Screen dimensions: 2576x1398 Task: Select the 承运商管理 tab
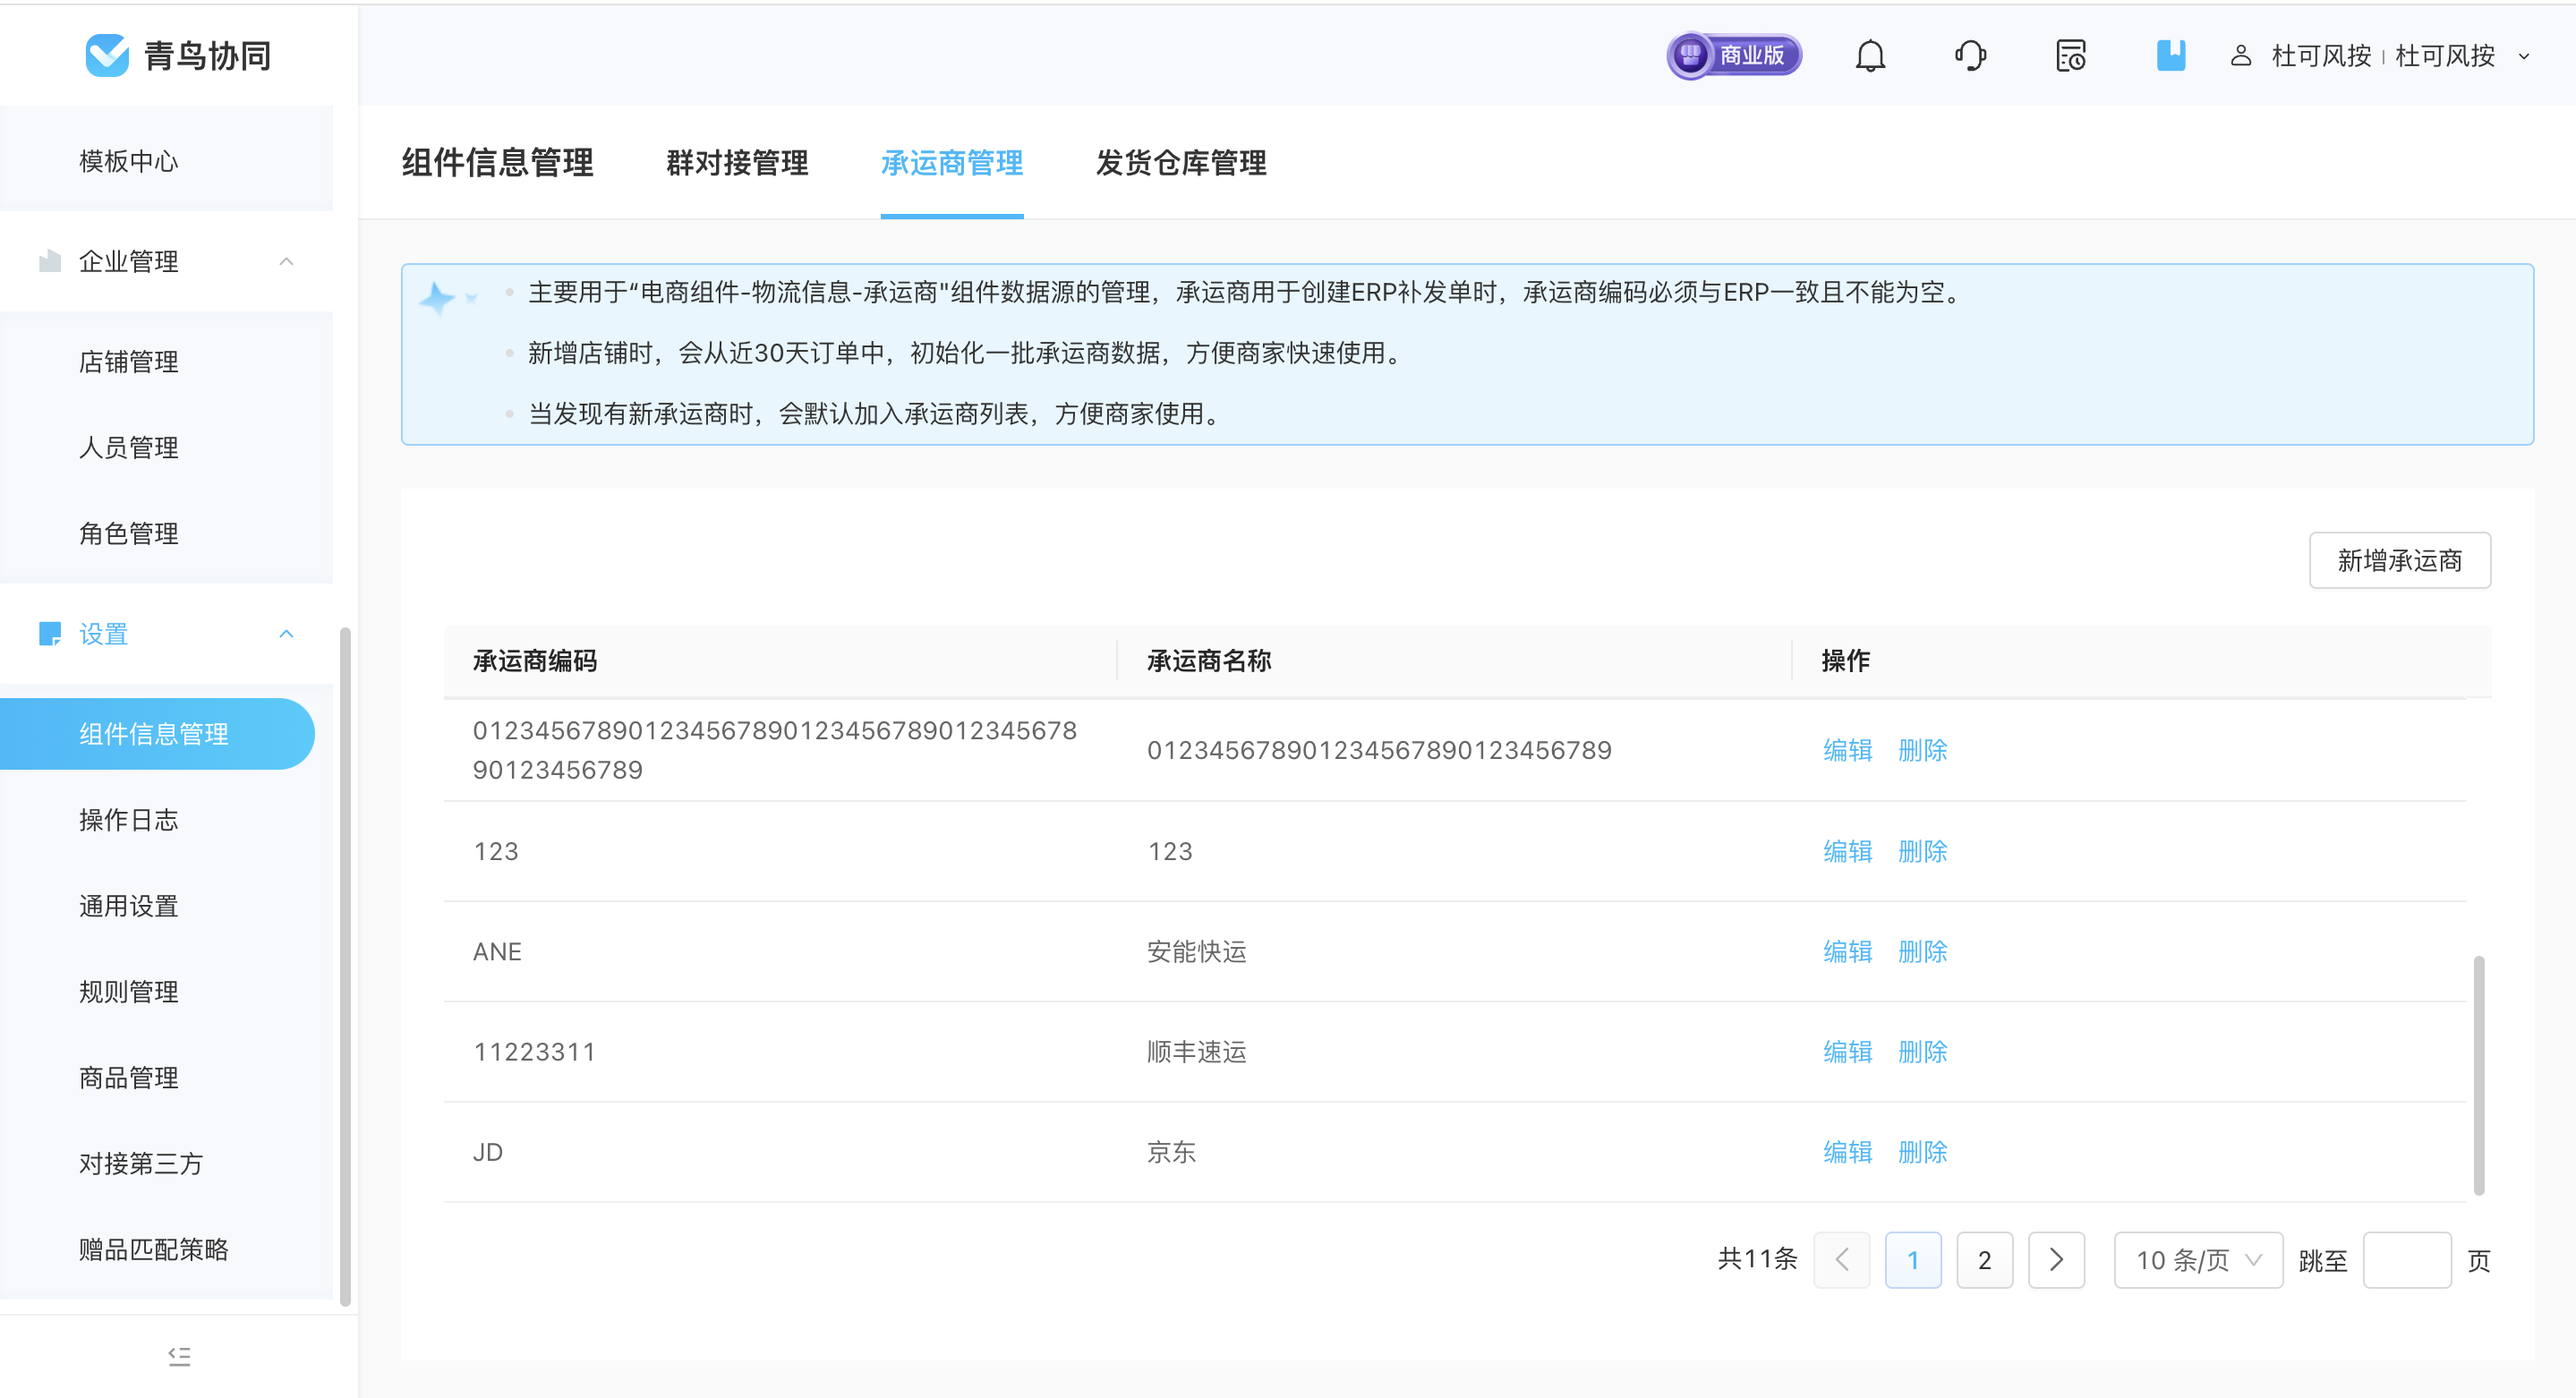[x=951, y=162]
